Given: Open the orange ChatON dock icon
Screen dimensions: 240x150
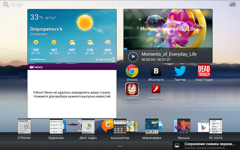Looking at the screenshot, I should point(108,126).
